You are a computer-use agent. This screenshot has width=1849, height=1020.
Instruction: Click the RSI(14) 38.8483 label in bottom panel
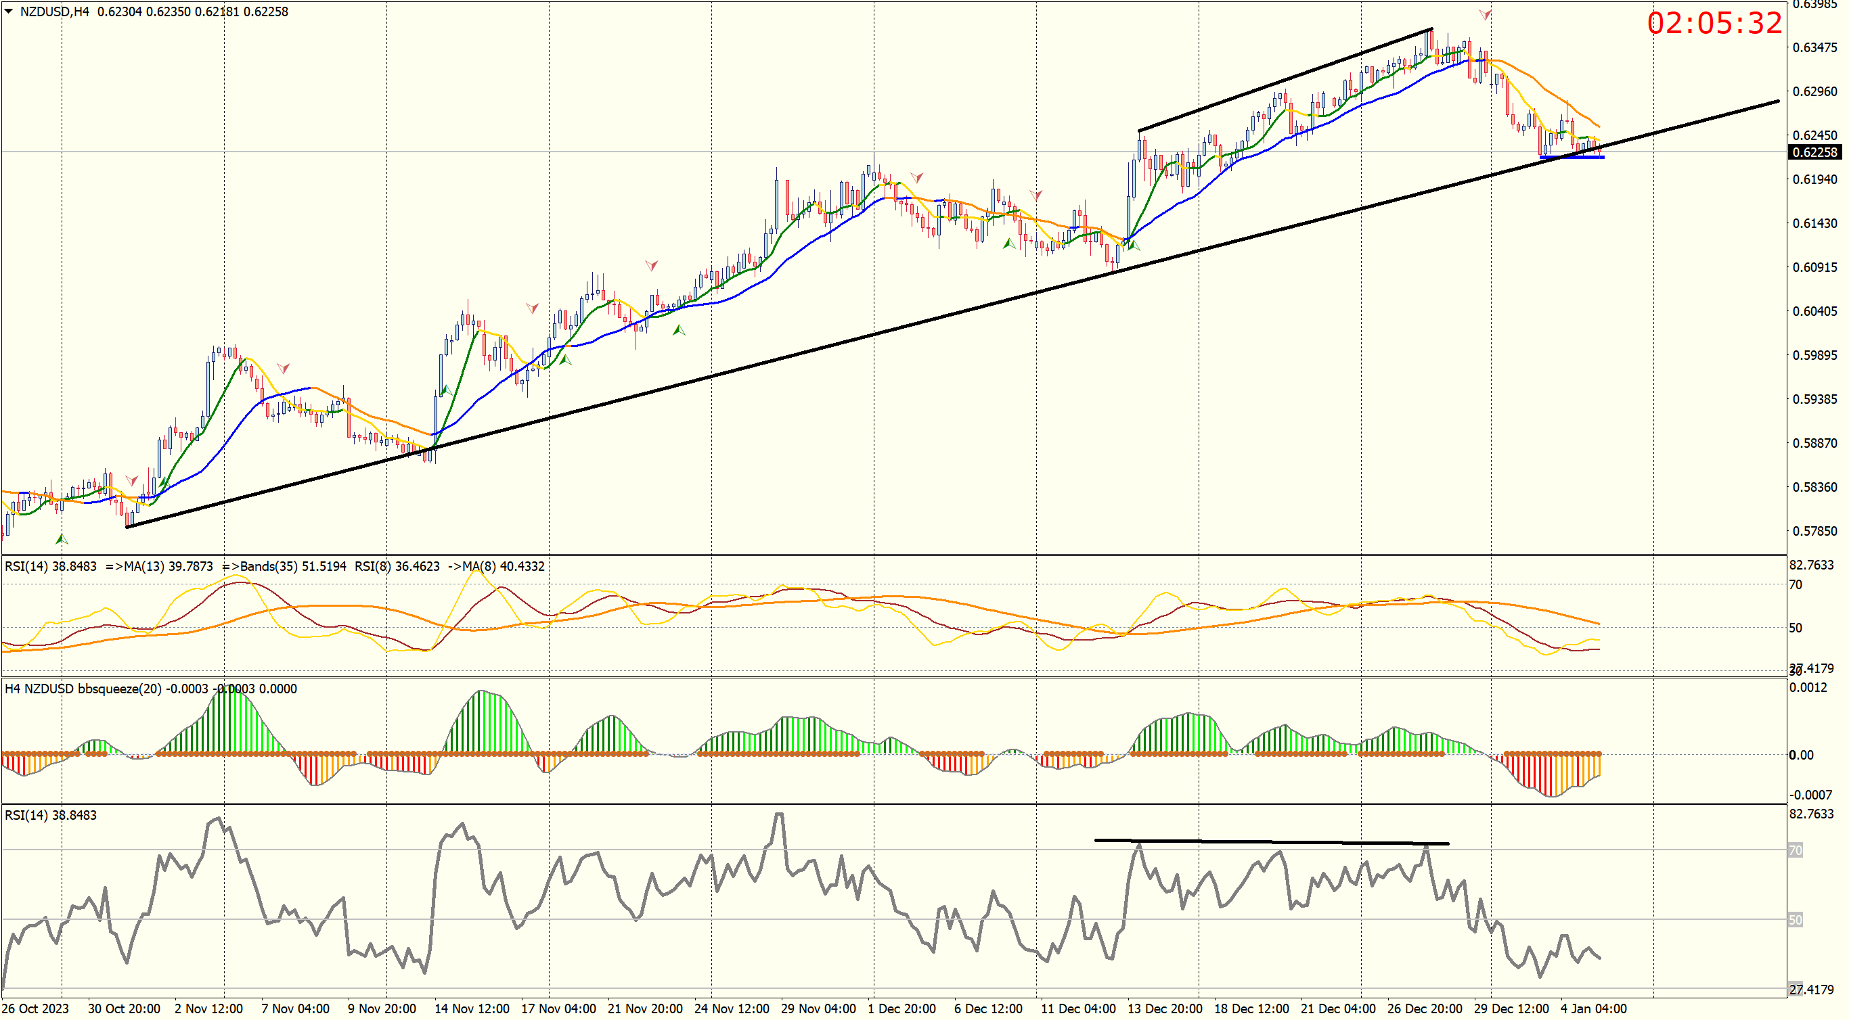(x=50, y=815)
